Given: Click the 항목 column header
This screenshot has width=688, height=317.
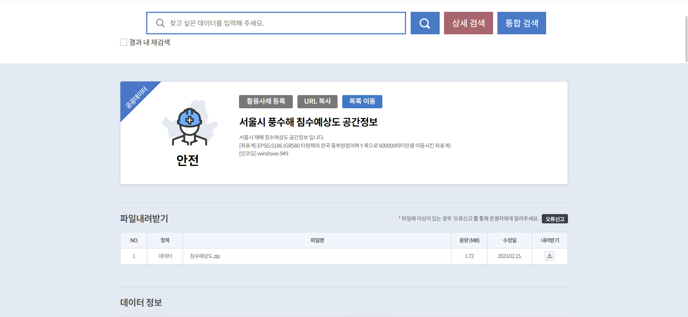Looking at the screenshot, I should 165,240.
